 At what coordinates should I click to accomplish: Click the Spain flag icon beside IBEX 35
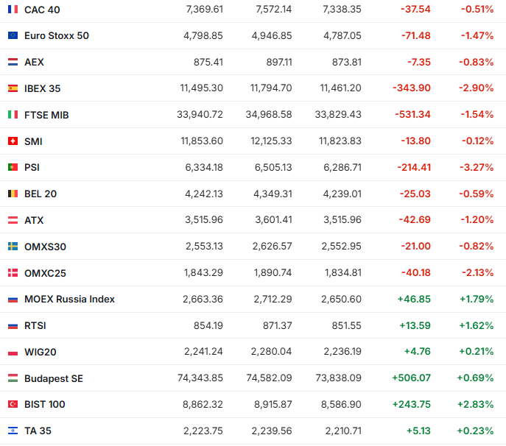pos(13,88)
